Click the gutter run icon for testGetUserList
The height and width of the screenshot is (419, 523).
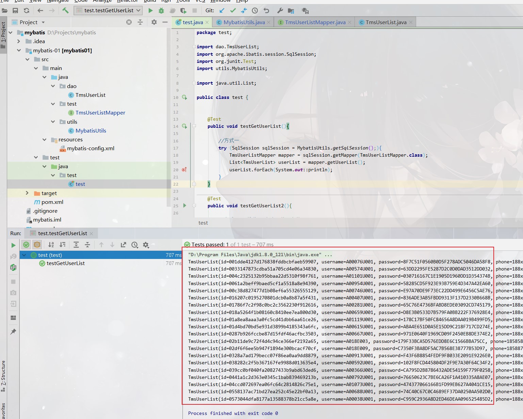coord(184,126)
